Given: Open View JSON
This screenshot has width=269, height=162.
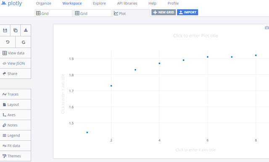Looking at the screenshot, I should [16, 63].
